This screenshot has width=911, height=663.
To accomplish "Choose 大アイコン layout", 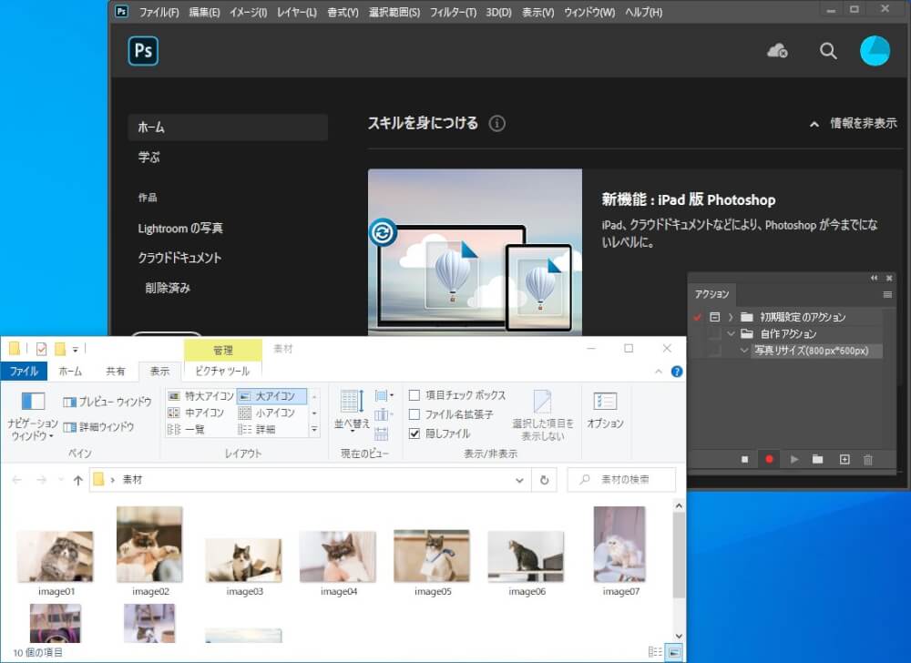I will coord(271,396).
